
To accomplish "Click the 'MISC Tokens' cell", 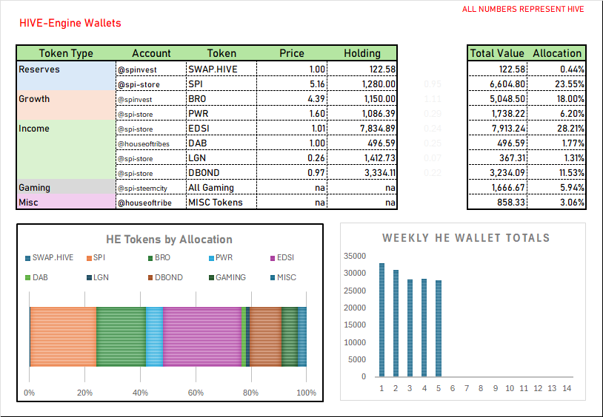I will (221, 202).
